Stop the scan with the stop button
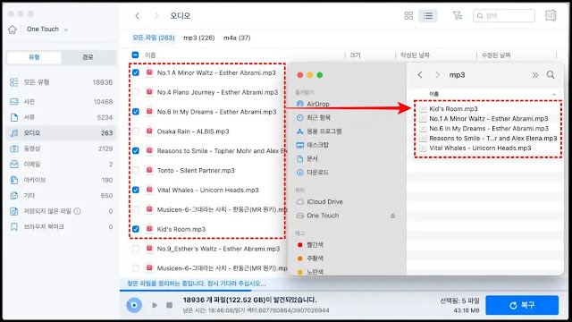572x322 pixels. click(169, 305)
